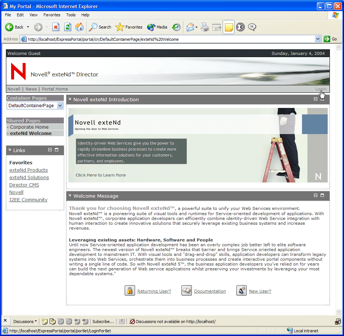This screenshot has height=336, width=344.
Task: Click the New User person icon
Action: coord(241,290)
